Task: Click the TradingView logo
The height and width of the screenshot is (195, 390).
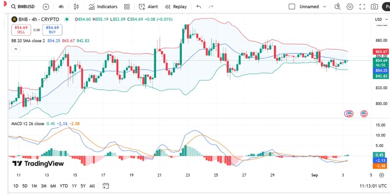Action: [x=38, y=164]
